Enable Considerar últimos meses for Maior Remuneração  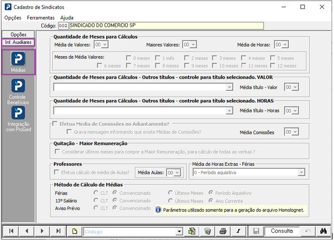tap(57, 151)
